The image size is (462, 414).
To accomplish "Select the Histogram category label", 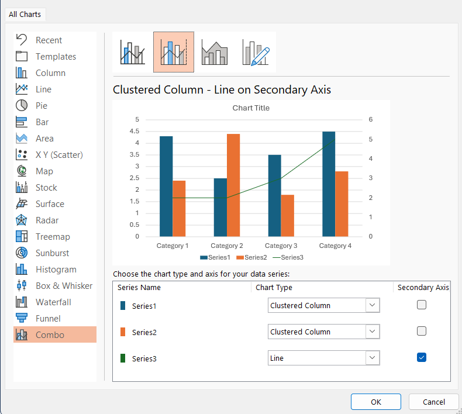I will [x=56, y=270].
